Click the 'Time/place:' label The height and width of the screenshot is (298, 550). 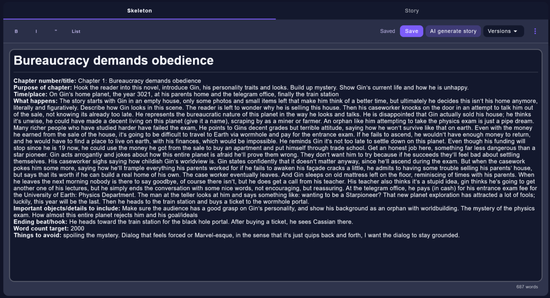[x=30, y=94]
